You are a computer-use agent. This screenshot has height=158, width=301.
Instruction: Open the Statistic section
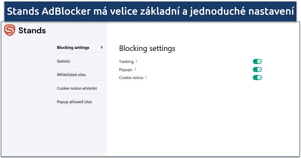click(x=64, y=61)
